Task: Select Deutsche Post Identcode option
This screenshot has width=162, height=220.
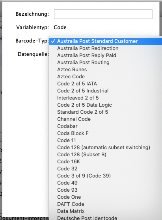Action: tap(105, 218)
